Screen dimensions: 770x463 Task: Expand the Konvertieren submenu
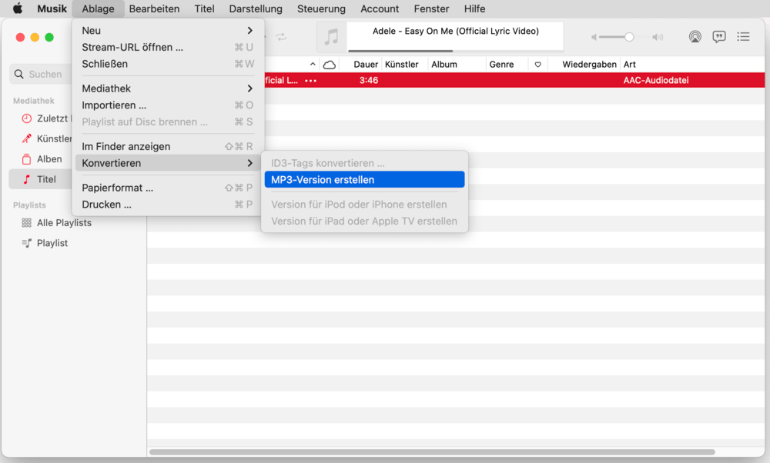[x=167, y=163]
